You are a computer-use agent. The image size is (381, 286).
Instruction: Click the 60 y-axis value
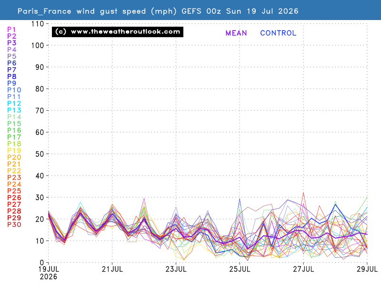coord(40,133)
